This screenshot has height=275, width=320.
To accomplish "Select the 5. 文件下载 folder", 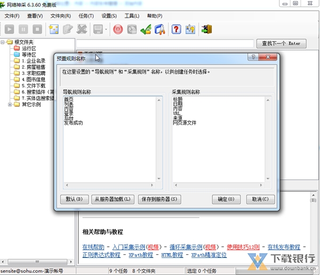I will pyautogui.click(x=34, y=85).
